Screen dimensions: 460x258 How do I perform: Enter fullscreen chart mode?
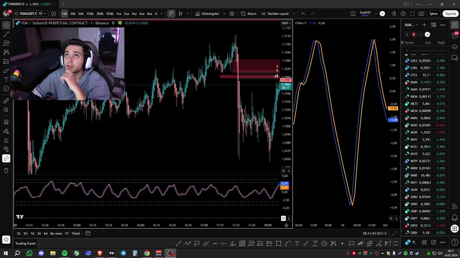pos(412,14)
